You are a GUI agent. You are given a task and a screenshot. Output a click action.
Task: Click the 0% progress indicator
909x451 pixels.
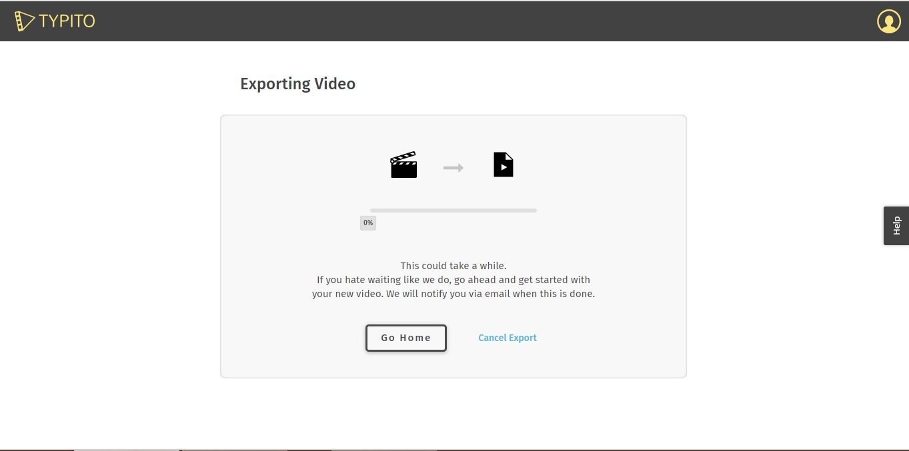pos(368,223)
